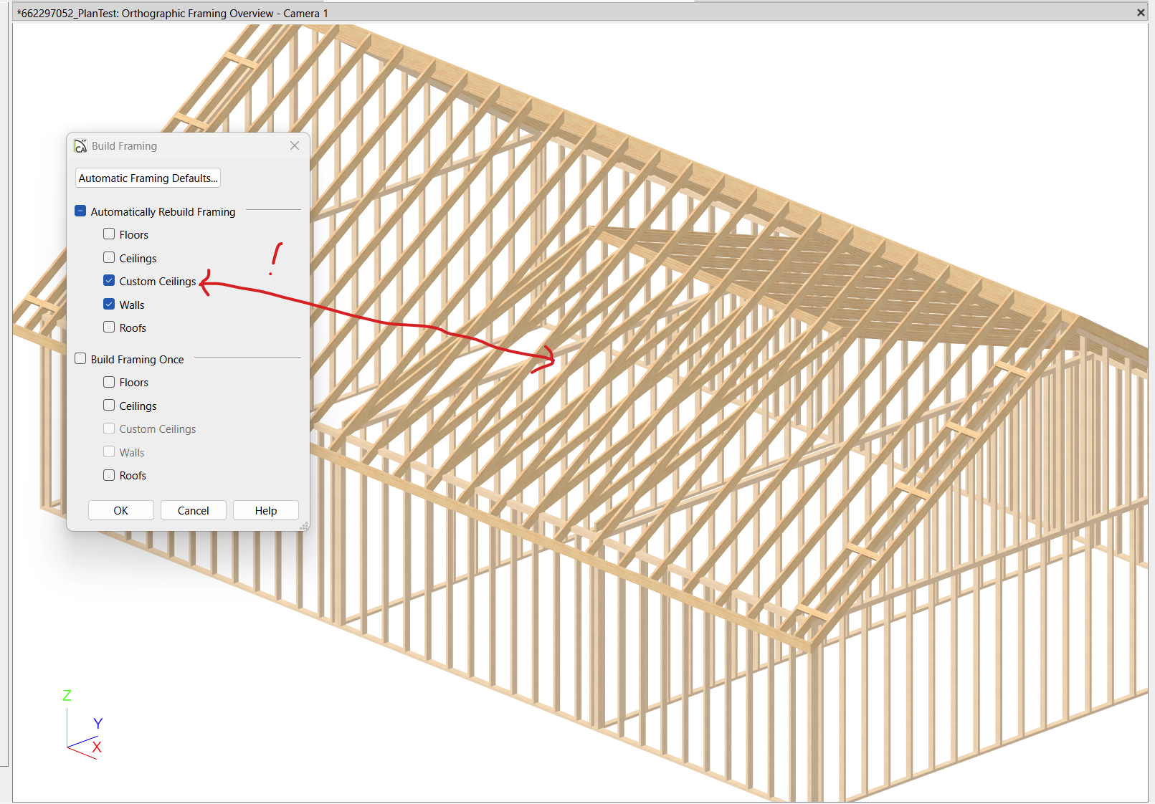Close the Orthographic Framing Overview camera view
This screenshot has width=1155, height=804.
(x=1141, y=13)
